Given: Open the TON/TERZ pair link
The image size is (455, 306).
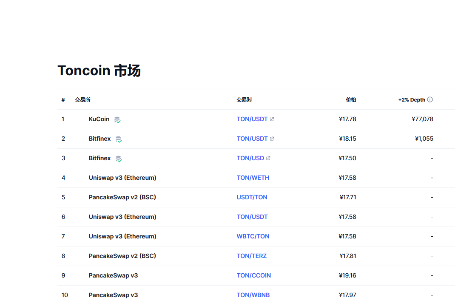Looking at the screenshot, I should [252, 256].
